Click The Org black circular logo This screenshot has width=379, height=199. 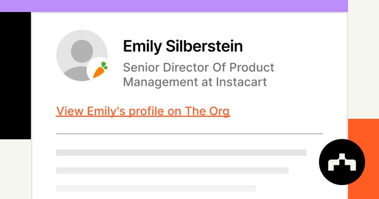click(342, 162)
